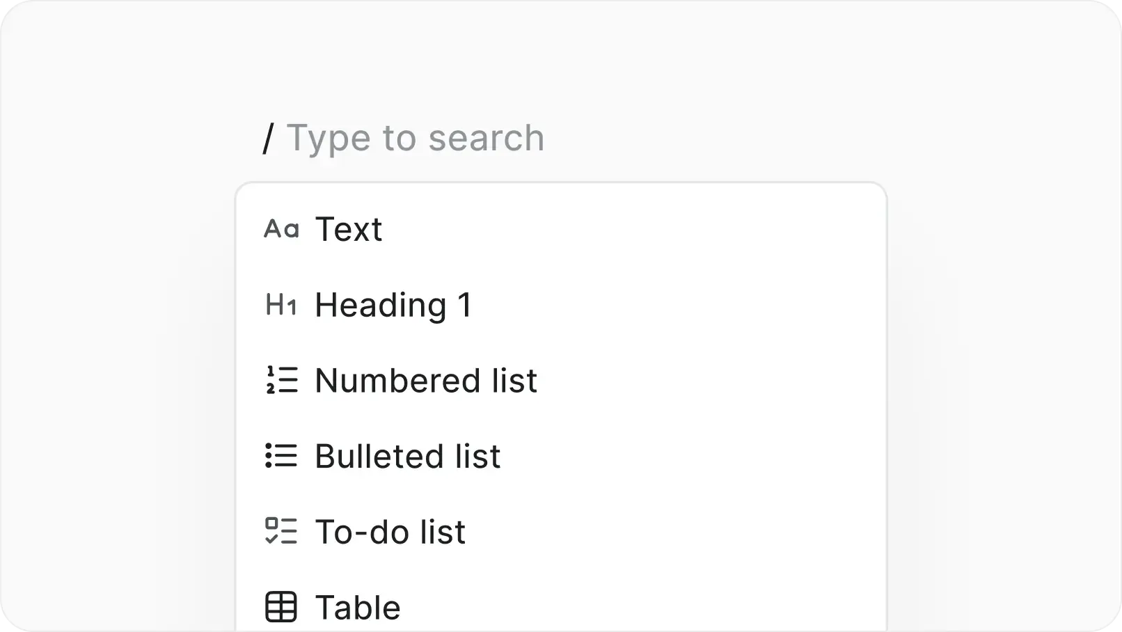Click the Heading 1 label text
The height and width of the screenshot is (632, 1122).
click(x=394, y=305)
